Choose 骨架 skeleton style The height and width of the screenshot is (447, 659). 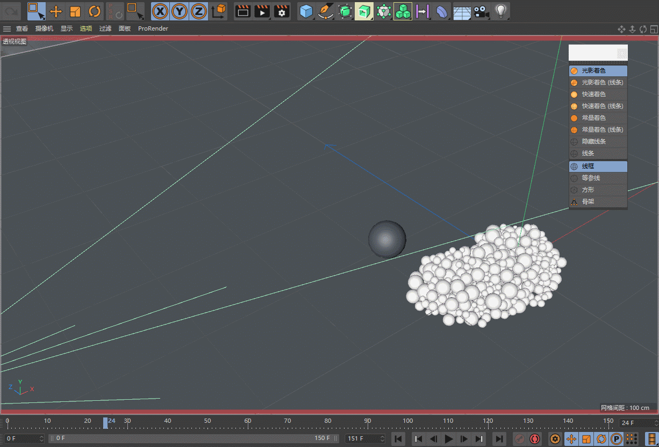598,201
